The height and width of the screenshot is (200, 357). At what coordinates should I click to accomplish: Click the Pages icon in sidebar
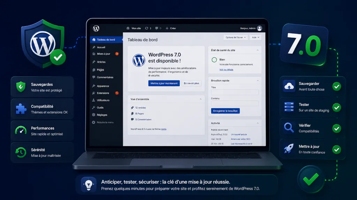pyautogui.click(x=94, y=70)
